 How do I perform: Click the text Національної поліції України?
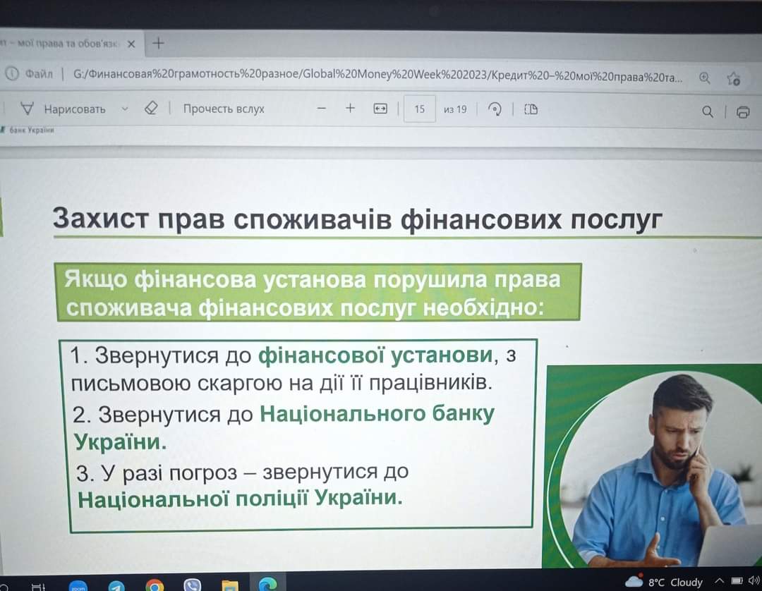coord(240,498)
